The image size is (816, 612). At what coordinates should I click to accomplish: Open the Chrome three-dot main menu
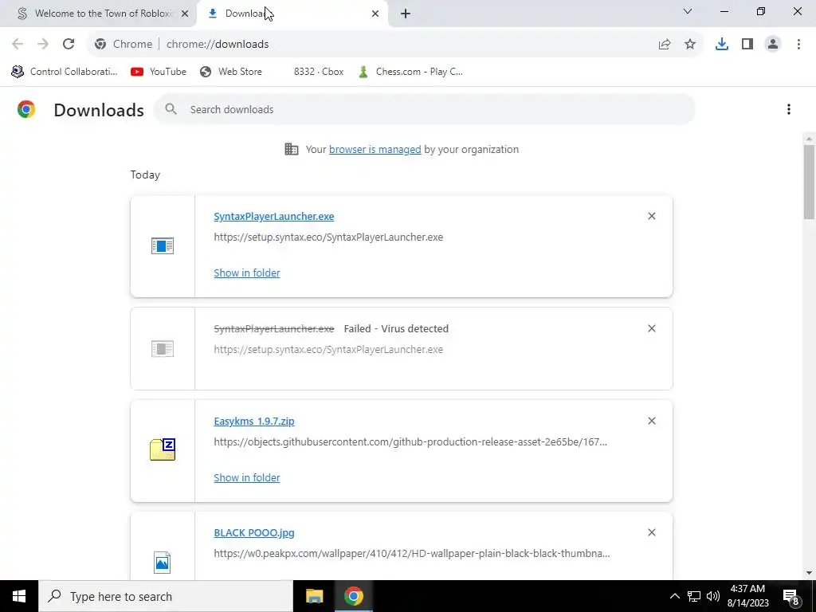[798, 45]
